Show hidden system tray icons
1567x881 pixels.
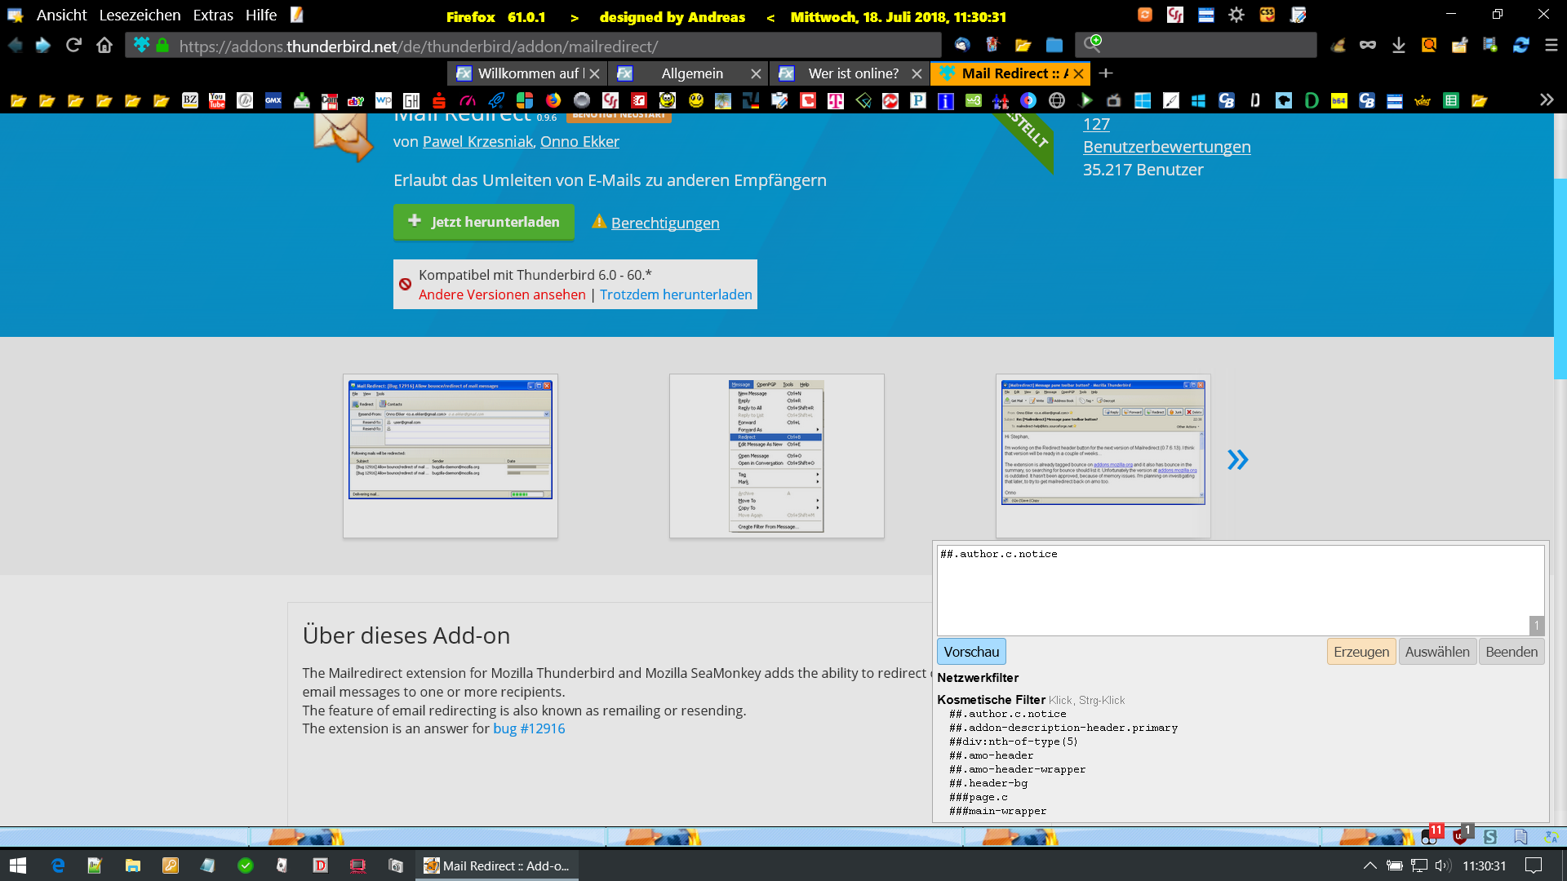tap(1369, 866)
